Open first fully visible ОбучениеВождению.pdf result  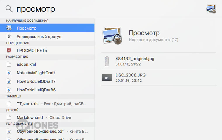pos(47,131)
